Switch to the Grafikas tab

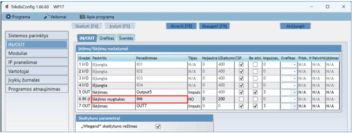tap(106, 38)
